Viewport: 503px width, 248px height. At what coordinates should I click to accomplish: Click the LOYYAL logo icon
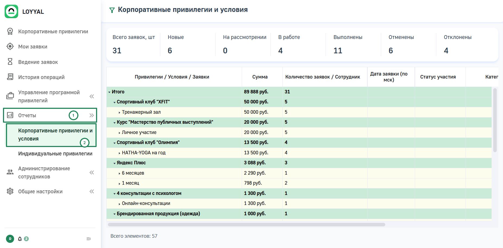pos(11,11)
